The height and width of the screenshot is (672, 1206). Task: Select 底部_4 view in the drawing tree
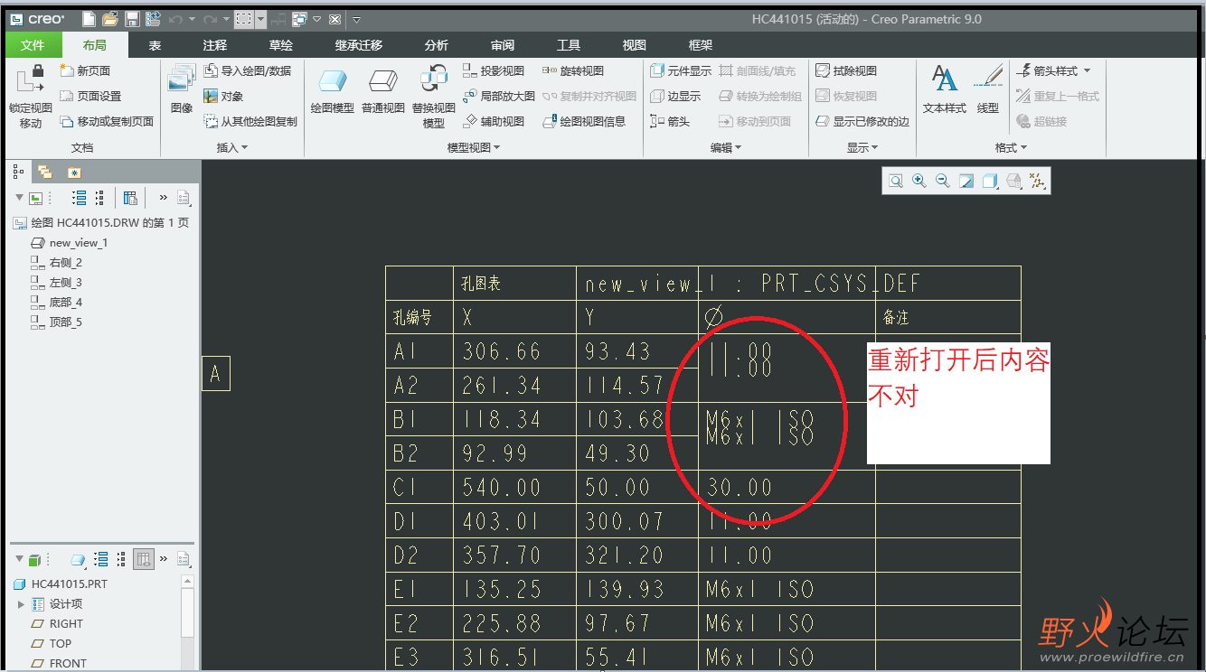coord(56,303)
